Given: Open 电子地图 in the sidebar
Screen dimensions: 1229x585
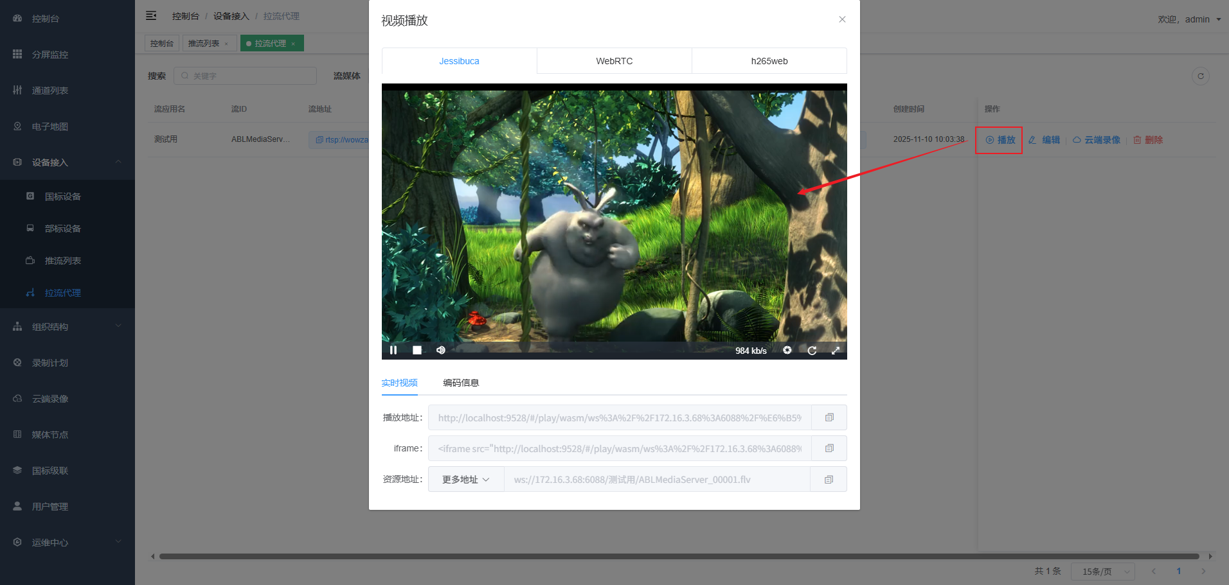Looking at the screenshot, I should point(67,127).
